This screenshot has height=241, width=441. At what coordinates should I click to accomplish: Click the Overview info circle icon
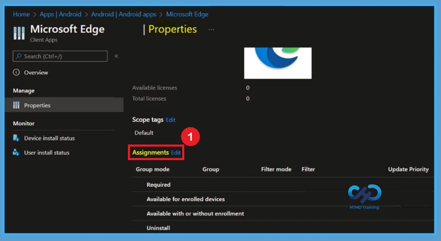[16, 72]
